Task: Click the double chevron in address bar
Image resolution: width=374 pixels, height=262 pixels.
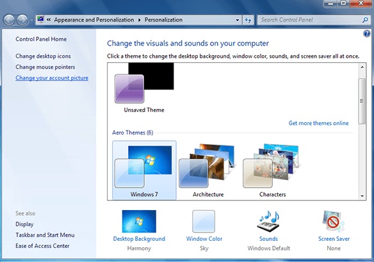Action: [x=49, y=20]
